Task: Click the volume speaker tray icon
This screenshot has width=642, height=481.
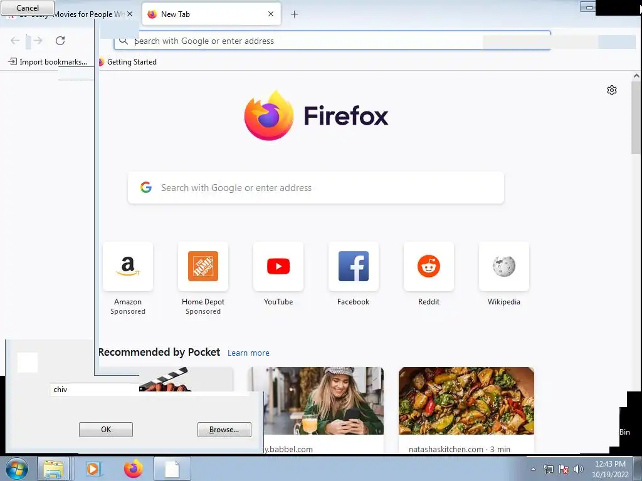Action: [x=579, y=469]
